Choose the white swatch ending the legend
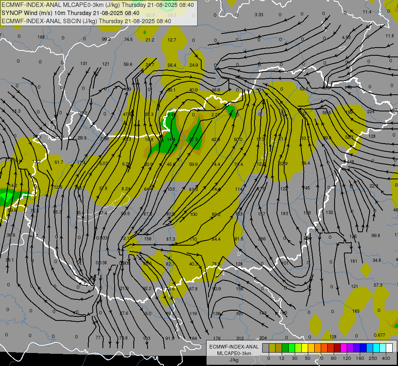This screenshot has width=398, height=366. 389,348
